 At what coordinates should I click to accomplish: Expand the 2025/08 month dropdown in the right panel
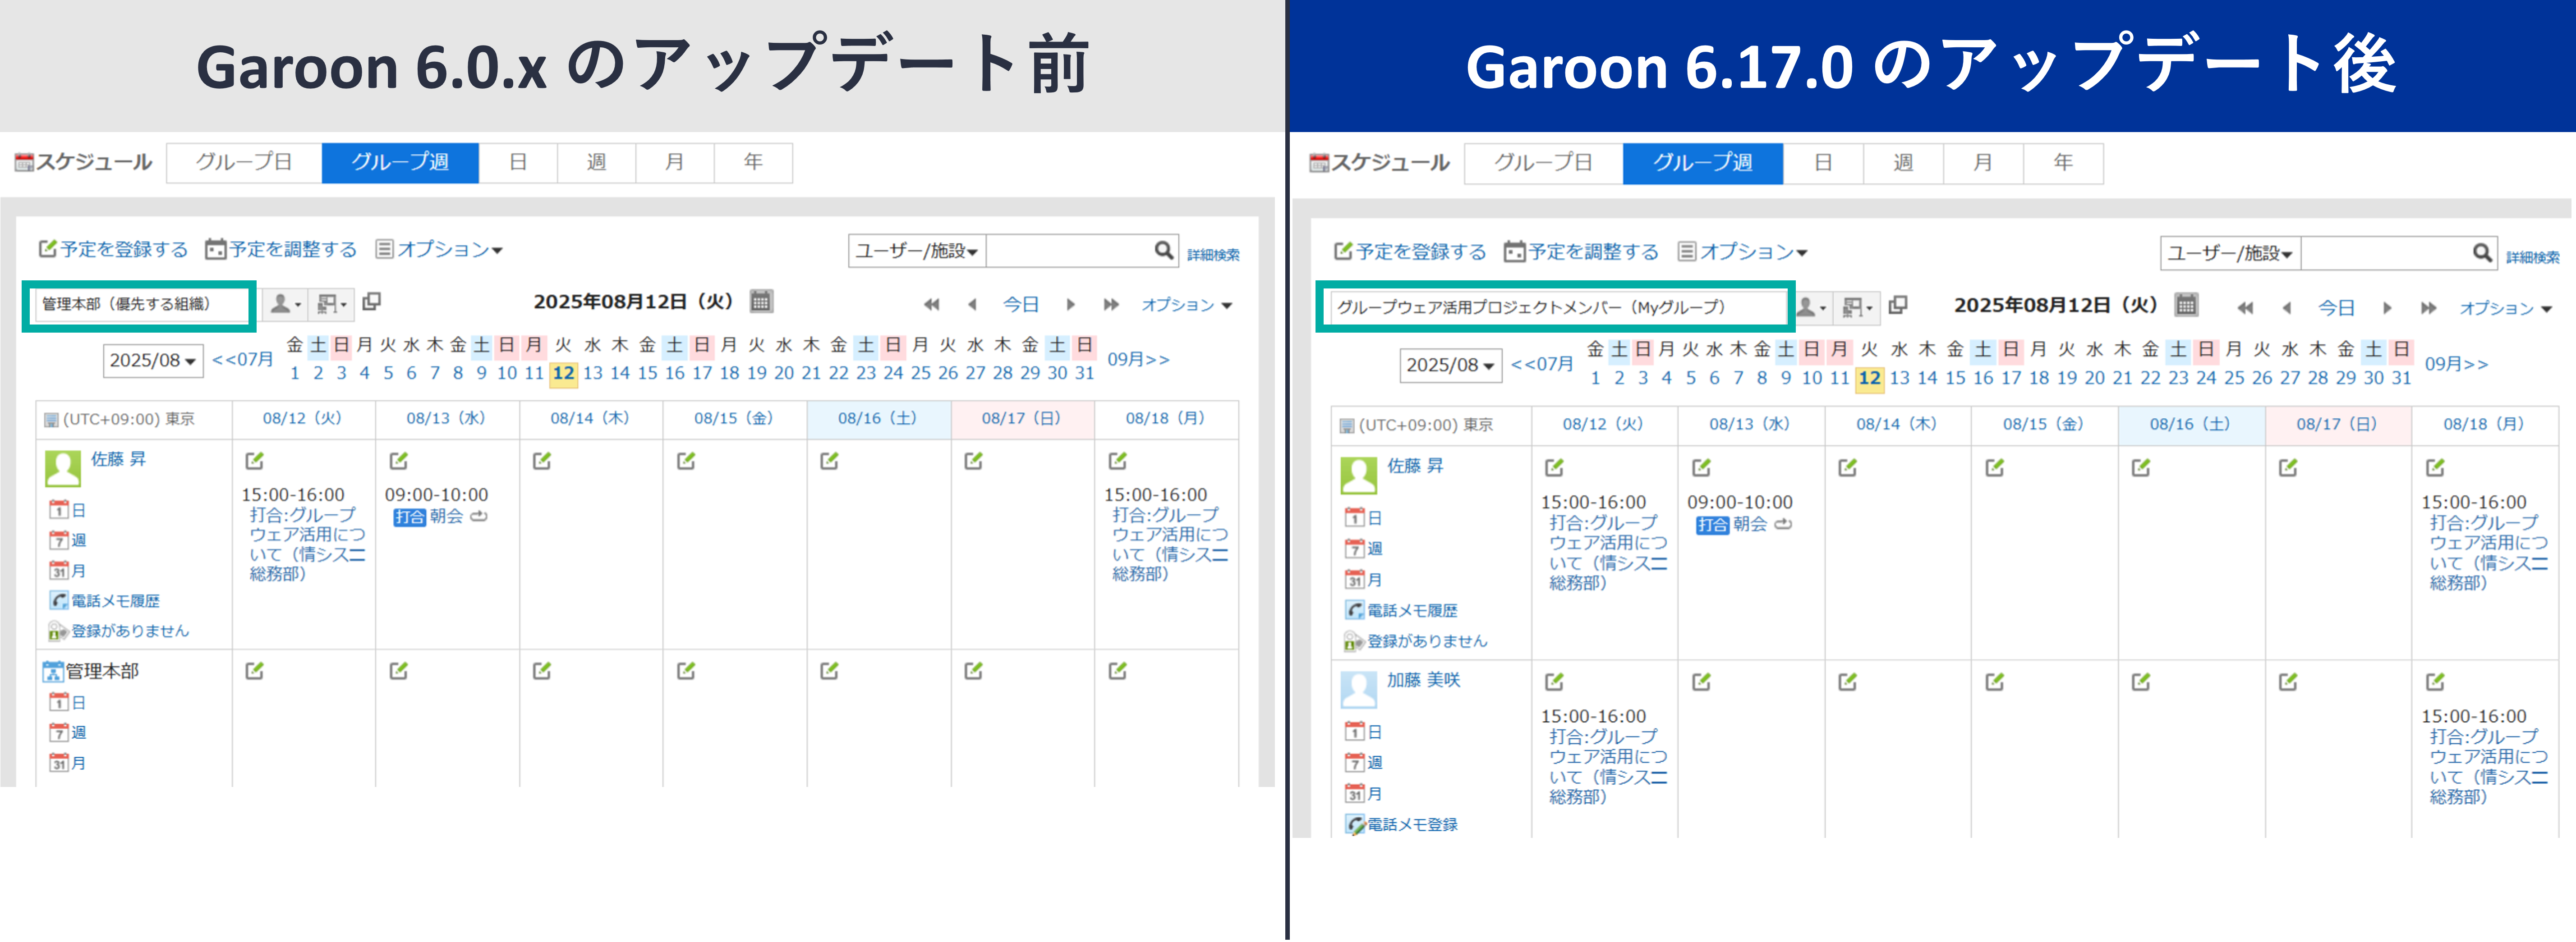tap(1450, 366)
